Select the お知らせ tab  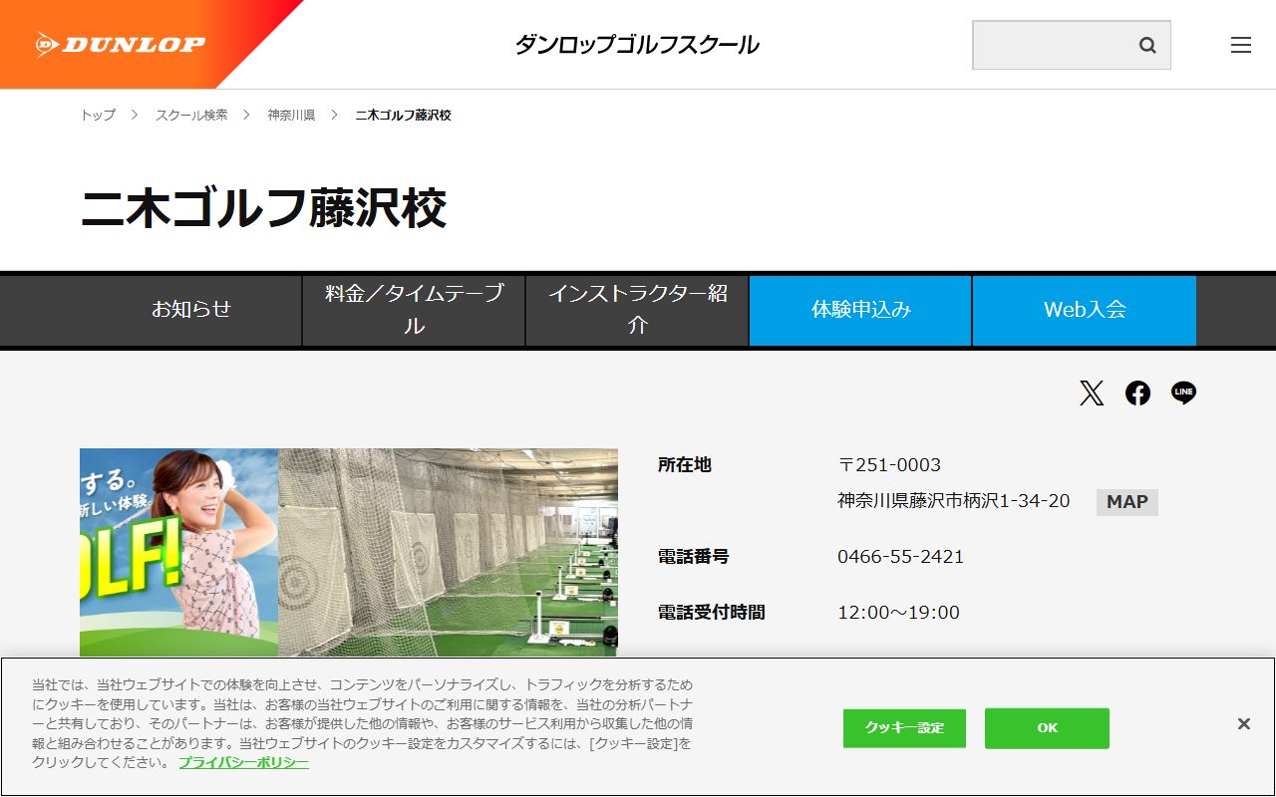coord(191,310)
